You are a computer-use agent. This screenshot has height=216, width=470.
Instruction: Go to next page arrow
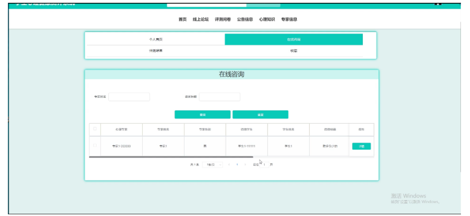tap(245, 165)
